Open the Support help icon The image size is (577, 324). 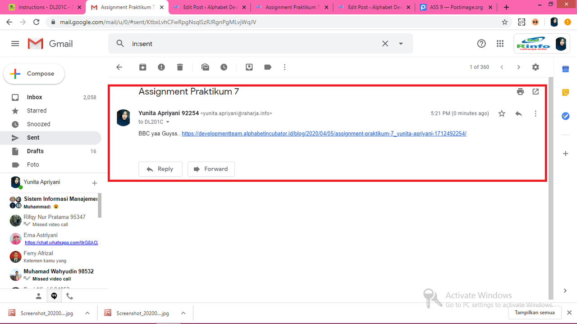pyautogui.click(x=481, y=44)
